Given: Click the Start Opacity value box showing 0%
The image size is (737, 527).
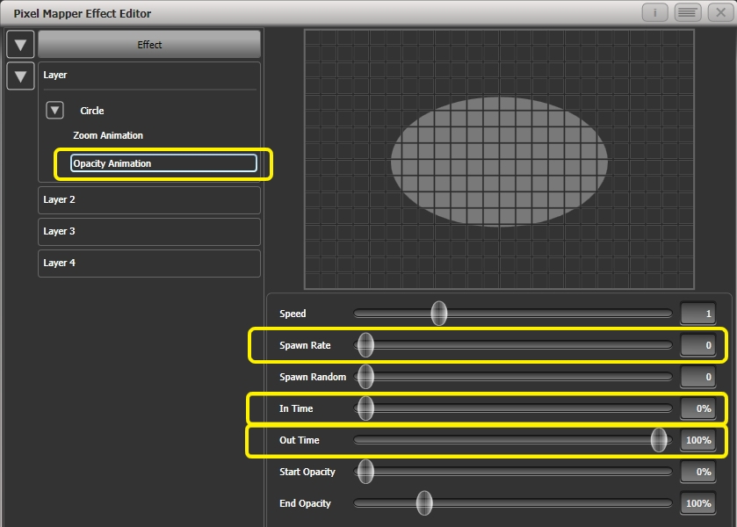Looking at the screenshot, I should [697, 472].
